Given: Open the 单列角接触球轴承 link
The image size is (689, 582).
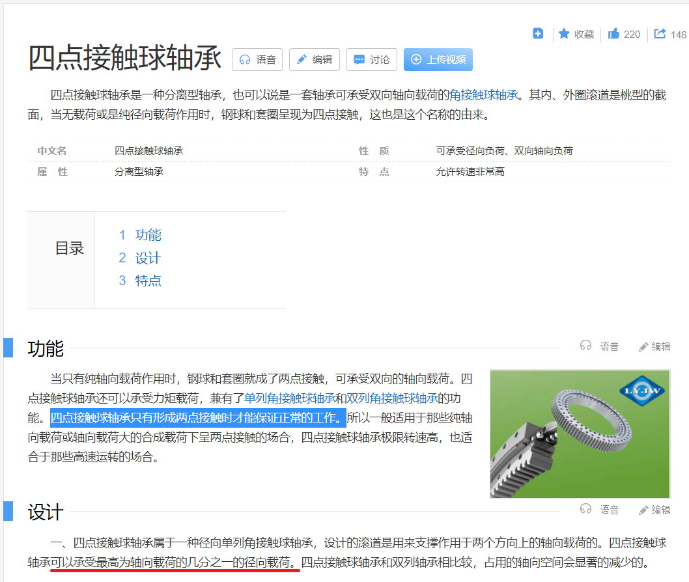Looking at the screenshot, I should click(289, 398).
